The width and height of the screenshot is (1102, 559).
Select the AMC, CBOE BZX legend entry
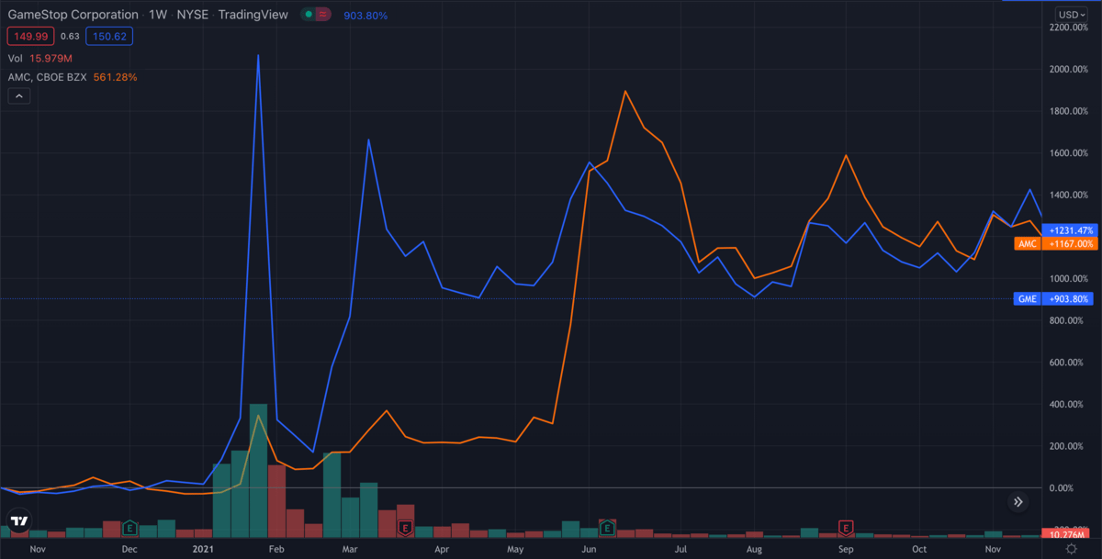tap(47, 77)
